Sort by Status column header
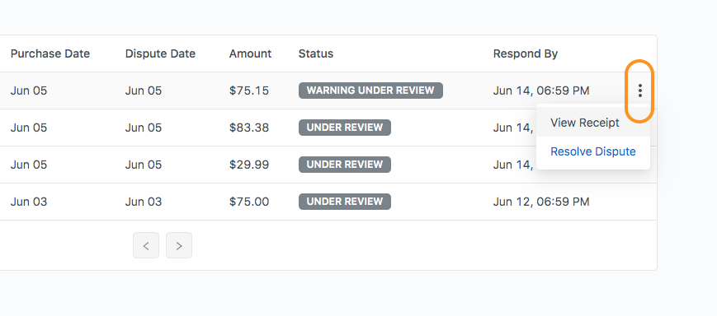 pos(315,53)
